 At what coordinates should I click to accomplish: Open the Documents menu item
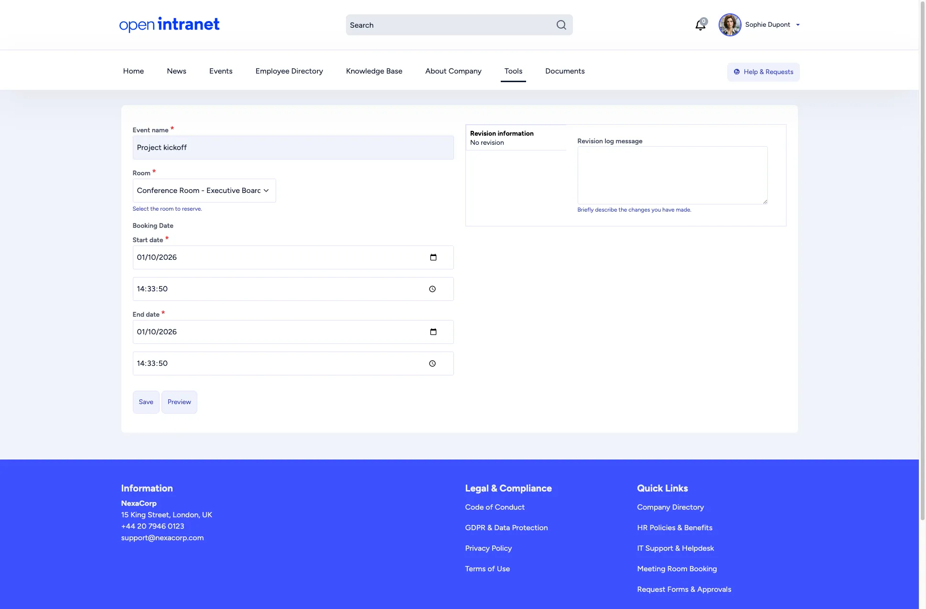565,71
